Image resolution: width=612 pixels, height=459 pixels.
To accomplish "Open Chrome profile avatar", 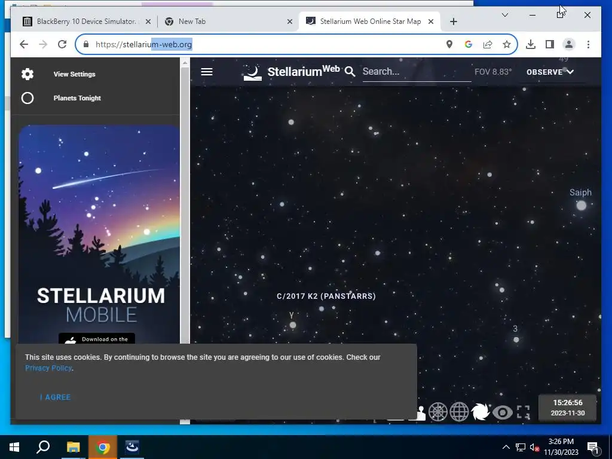I will pos(569,44).
